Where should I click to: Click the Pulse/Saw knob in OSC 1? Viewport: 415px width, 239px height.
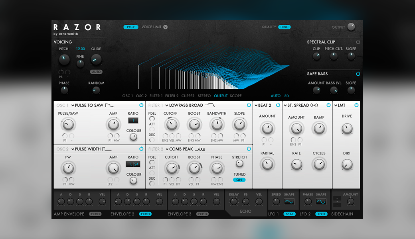tap(68, 124)
